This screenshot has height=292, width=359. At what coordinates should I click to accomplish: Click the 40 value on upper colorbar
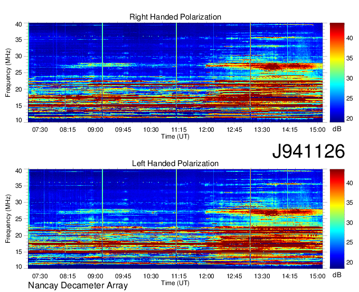click(349, 38)
